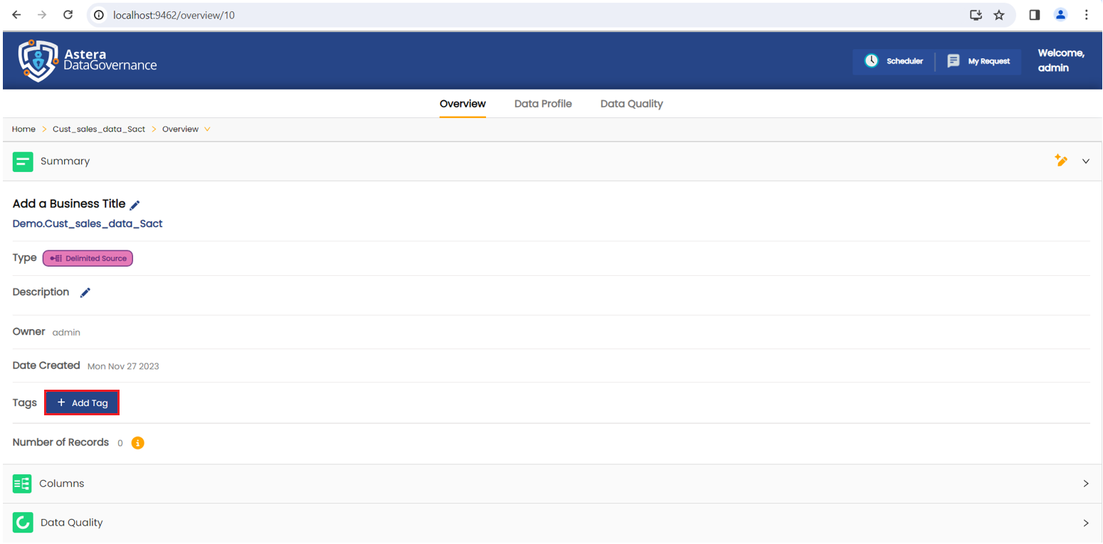Open the Chrome profile avatar

(x=1061, y=15)
